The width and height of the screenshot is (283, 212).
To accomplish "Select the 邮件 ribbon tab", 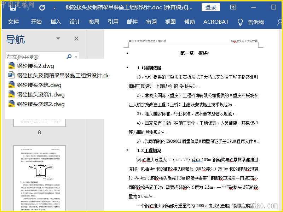I will pos(132,22).
